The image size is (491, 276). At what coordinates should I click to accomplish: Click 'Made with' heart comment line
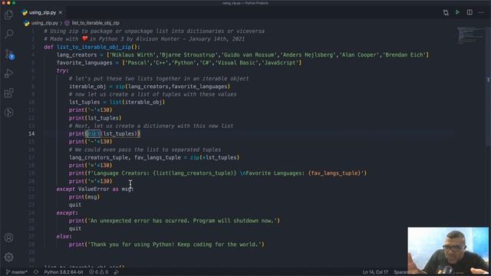[x=144, y=39]
